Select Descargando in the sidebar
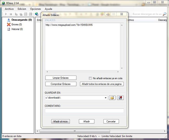The width and height of the screenshot is (169, 140). coord(21,20)
